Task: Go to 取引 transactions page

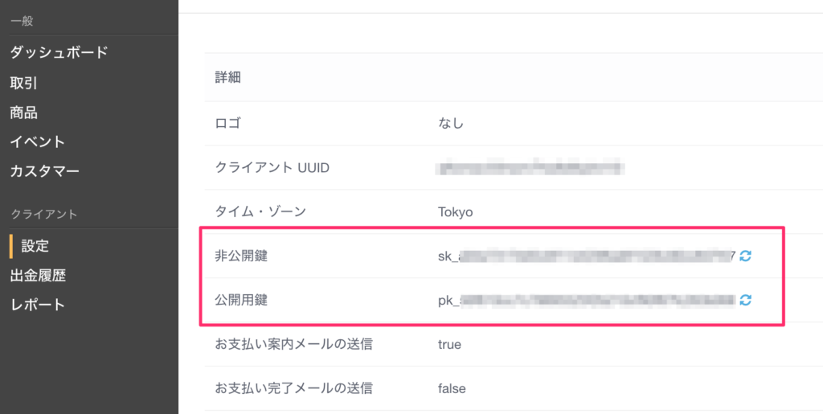Action: 23,83
